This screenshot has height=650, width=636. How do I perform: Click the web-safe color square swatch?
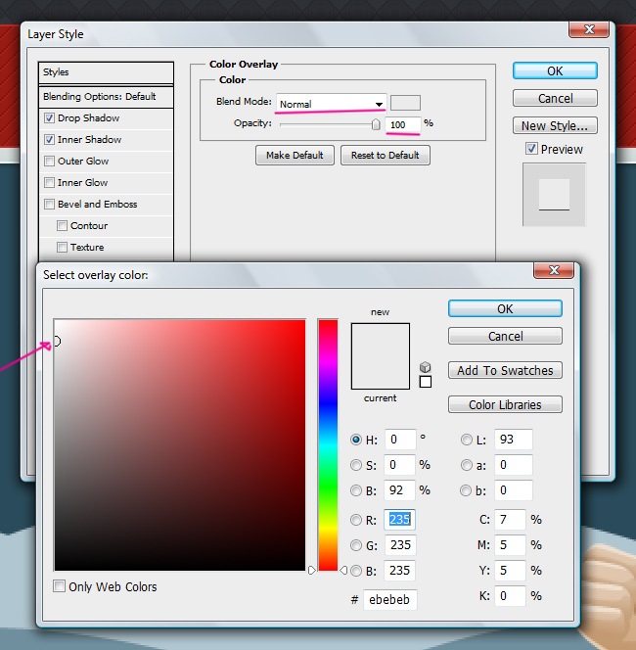425,382
